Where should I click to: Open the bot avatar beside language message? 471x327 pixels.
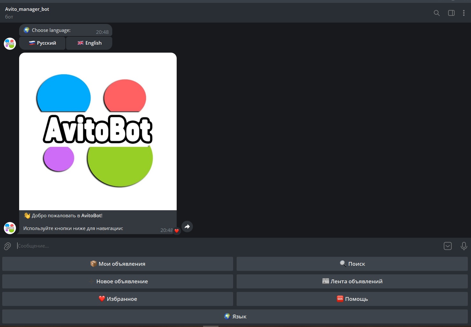point(10,44)
